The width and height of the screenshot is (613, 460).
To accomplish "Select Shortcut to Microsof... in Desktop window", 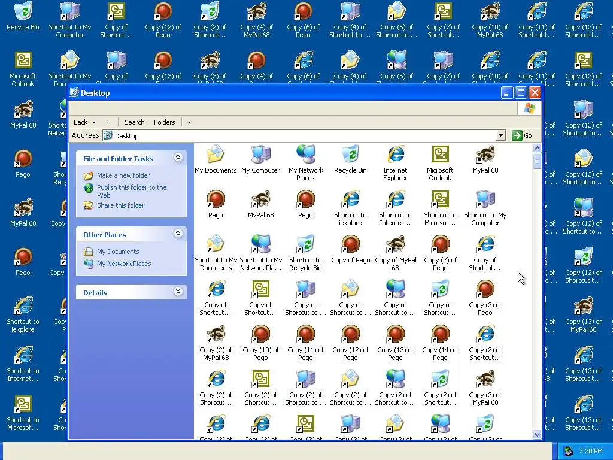I will pyautogui.click(x=440, y=208).
